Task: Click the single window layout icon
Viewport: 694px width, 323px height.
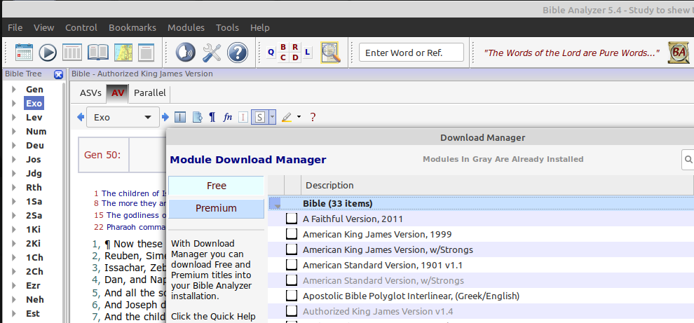Action: point(146,53)
